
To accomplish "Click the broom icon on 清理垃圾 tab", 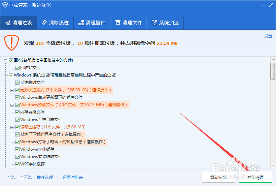I will tap(8, 23).
